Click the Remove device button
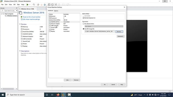The height and width of the screenshot is (97, 173). point(76,80)
